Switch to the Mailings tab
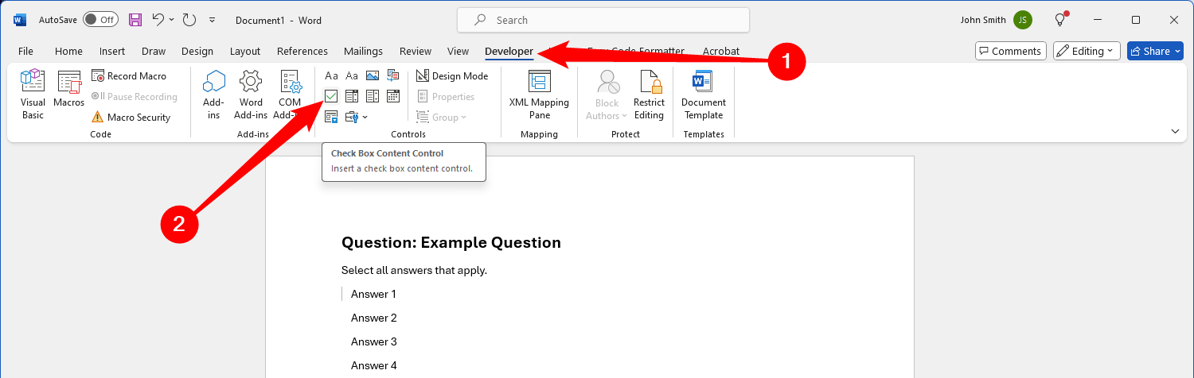This screenshot has width=1194, height=378. [x=363, y=51]
